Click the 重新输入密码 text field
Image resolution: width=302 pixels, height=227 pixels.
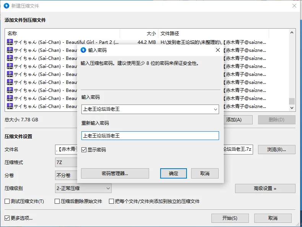click(x=150, y=136)
